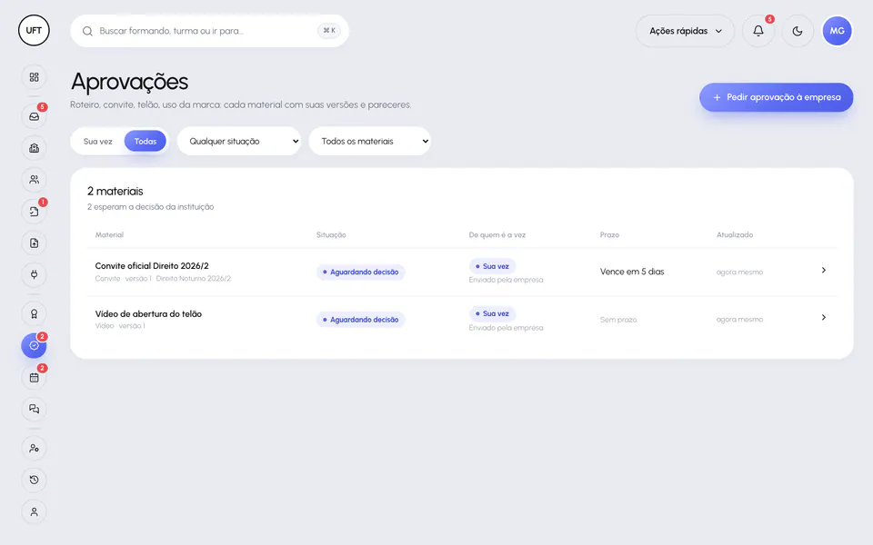Open the dashboard grid icon in sidebar
This screenshot has height=545, width=873.
34,77
